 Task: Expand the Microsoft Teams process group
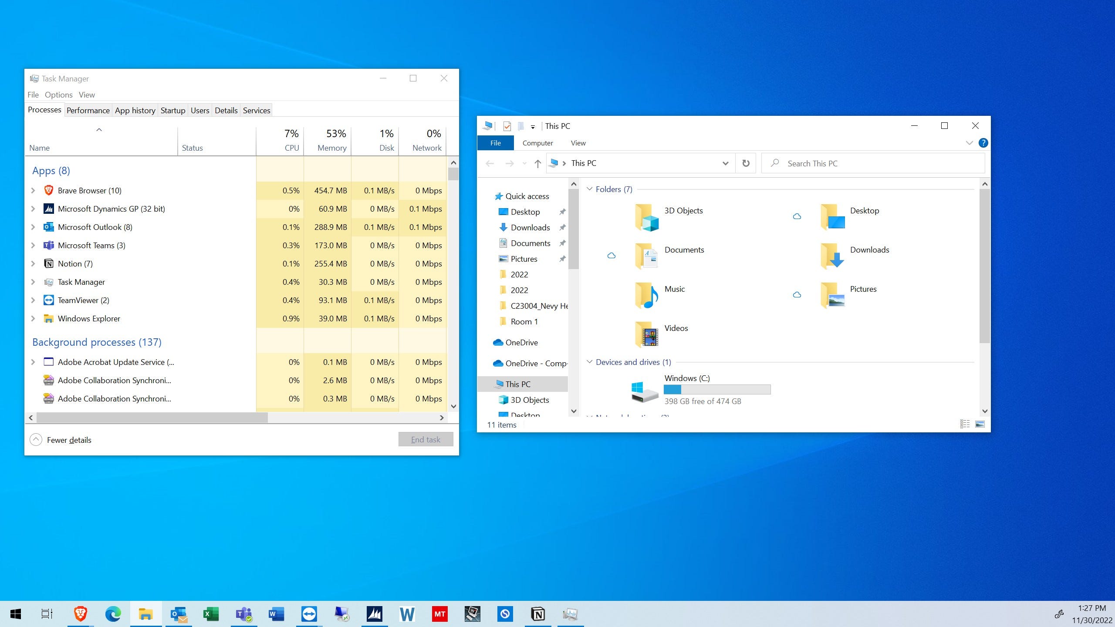[x=33, y=245]
